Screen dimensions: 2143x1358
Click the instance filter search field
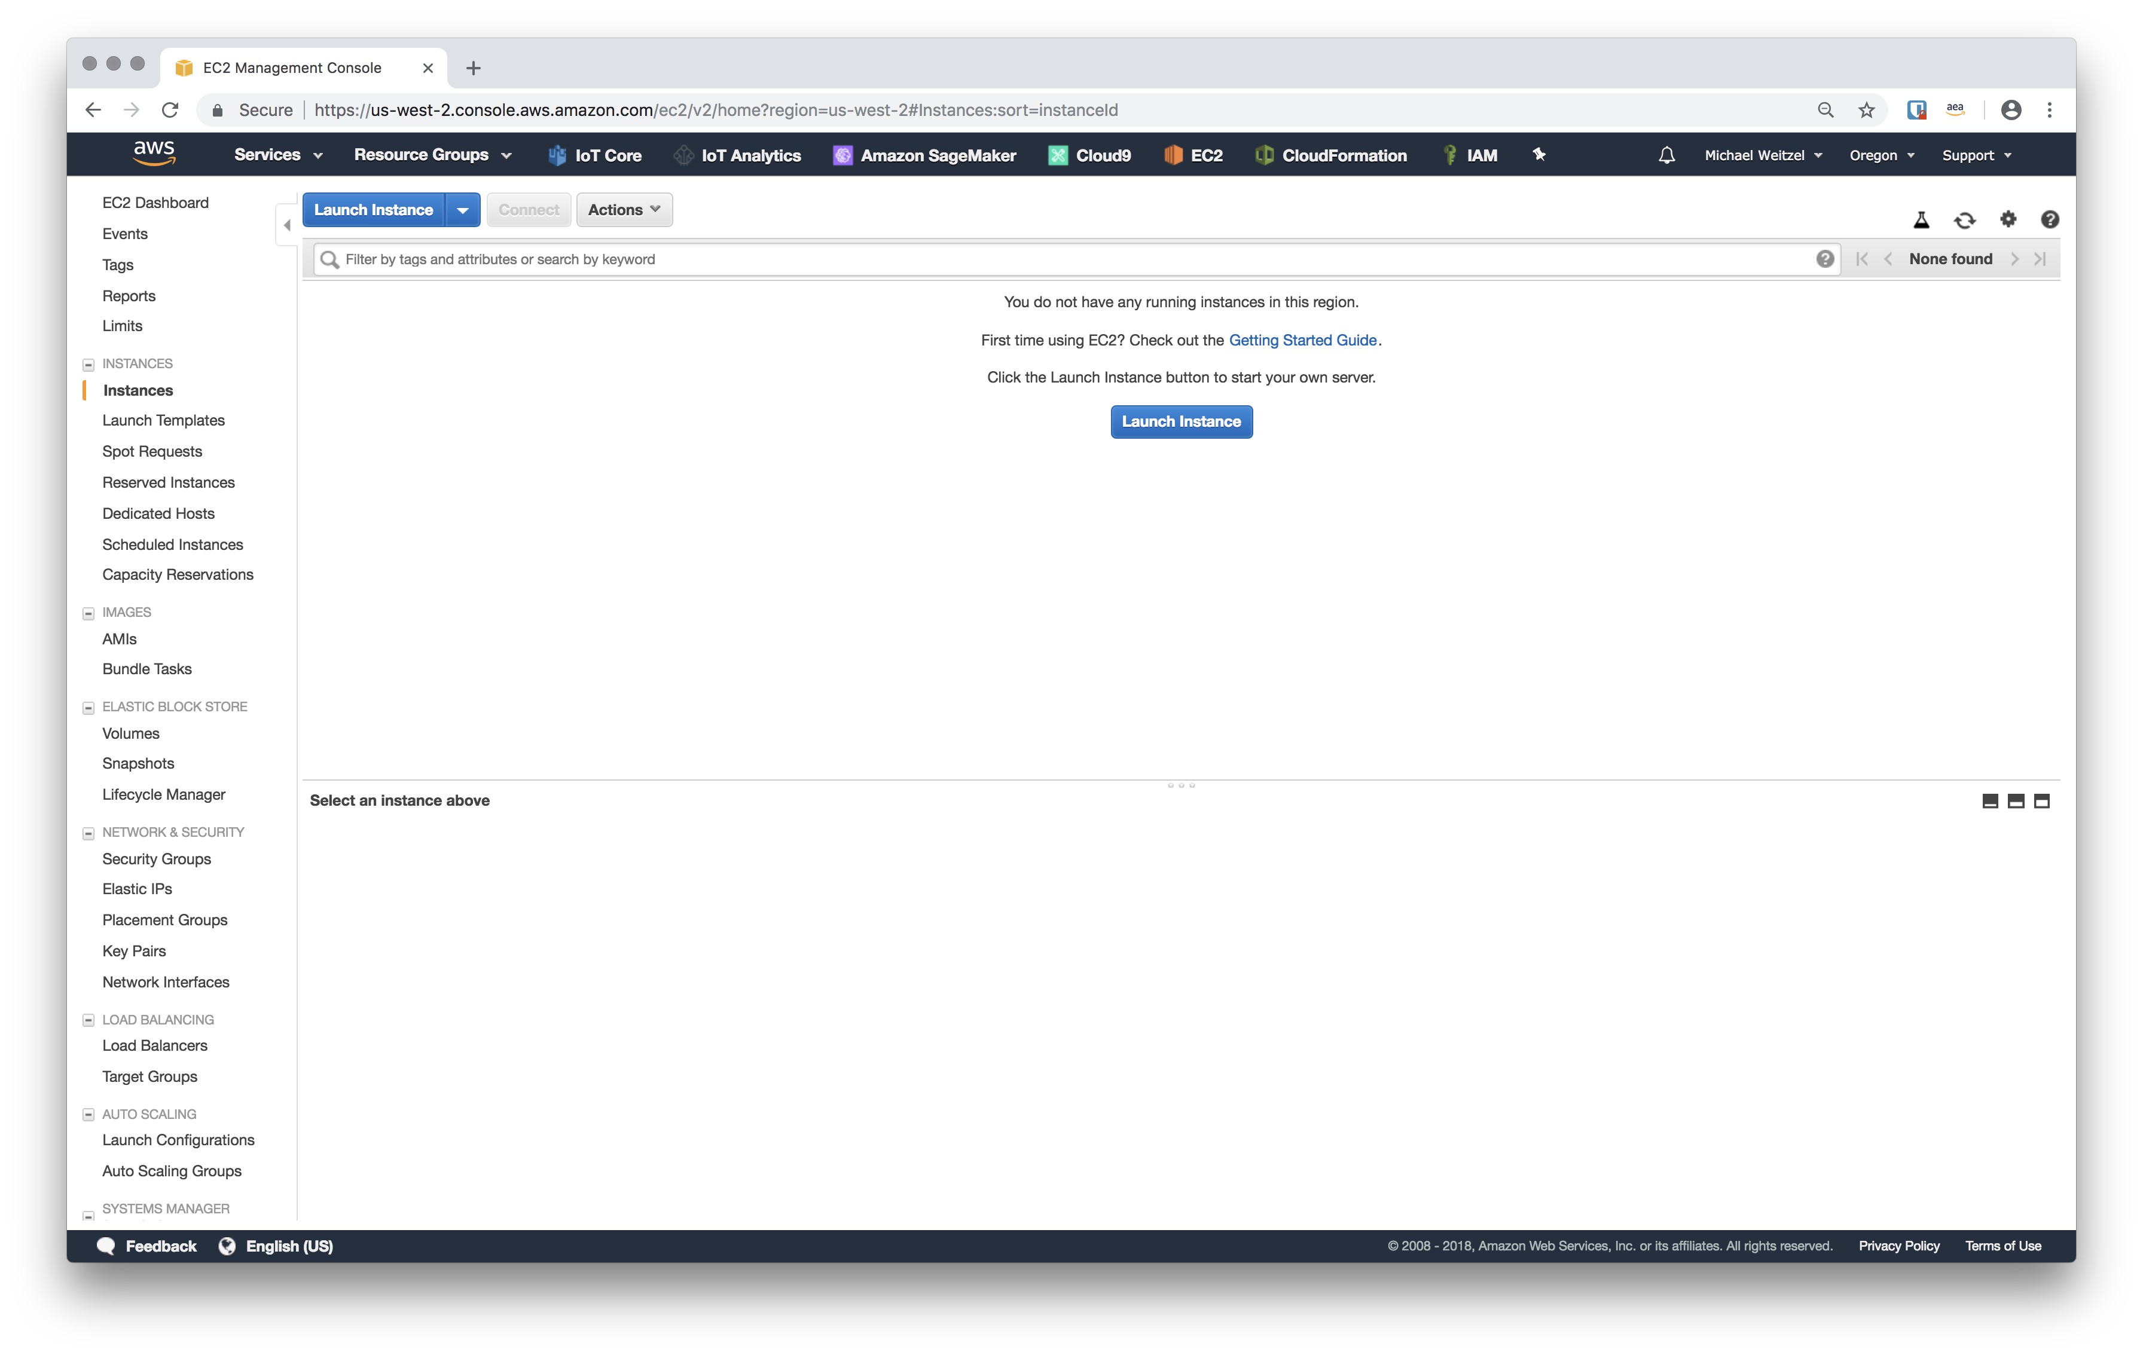pos(1077,259)
